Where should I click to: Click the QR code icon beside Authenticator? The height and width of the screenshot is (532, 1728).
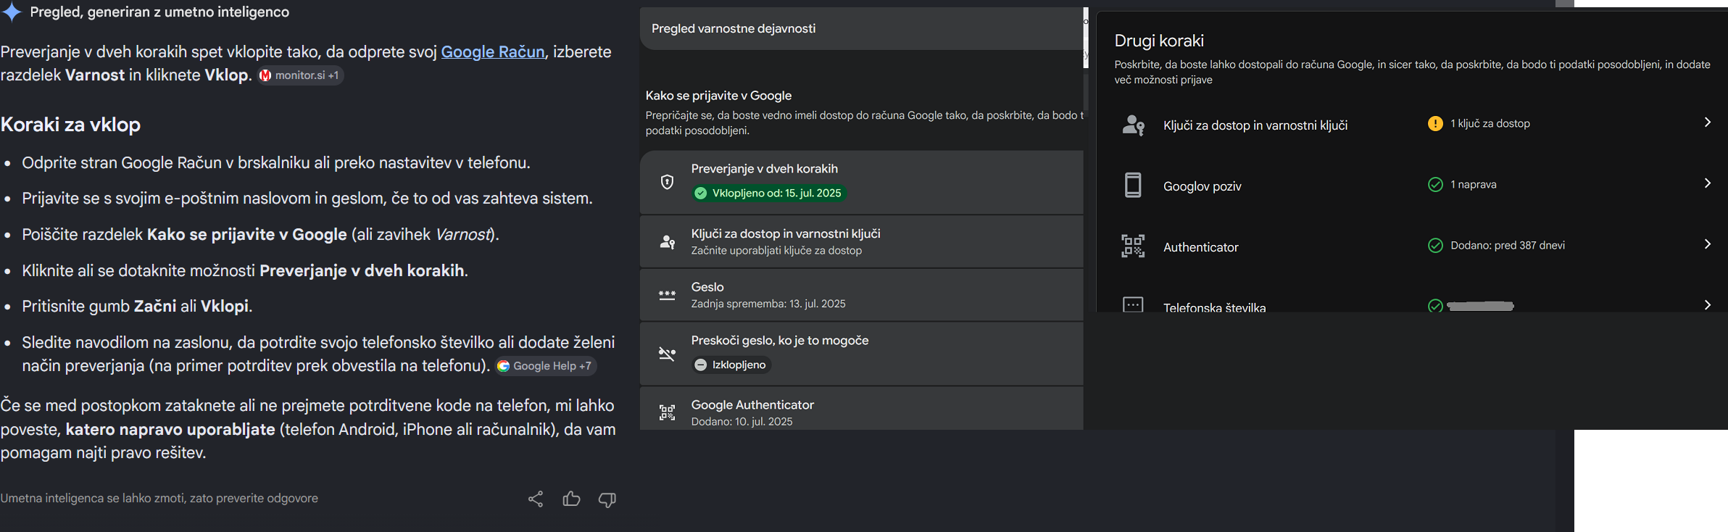tap(1133, 246)
